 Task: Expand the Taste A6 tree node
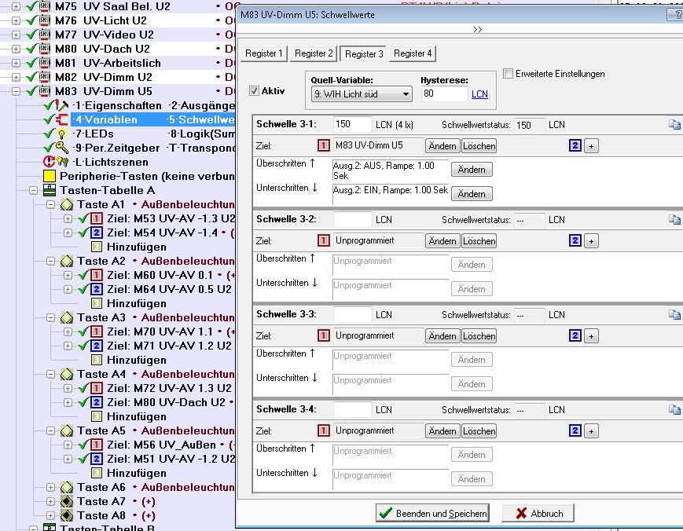point(51,488)
